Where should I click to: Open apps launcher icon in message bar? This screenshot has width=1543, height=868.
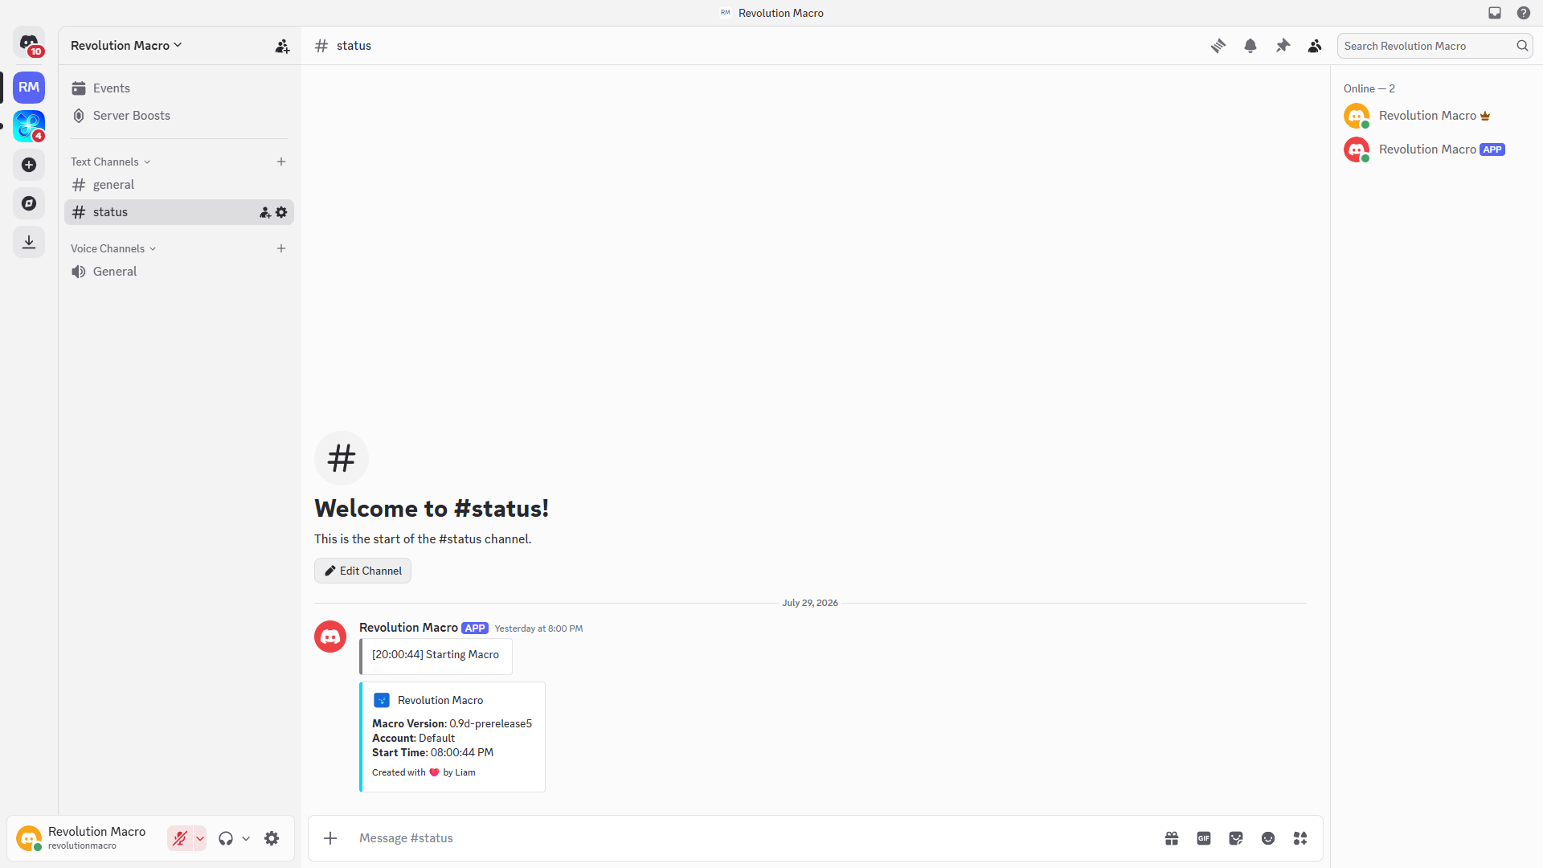1300,838
